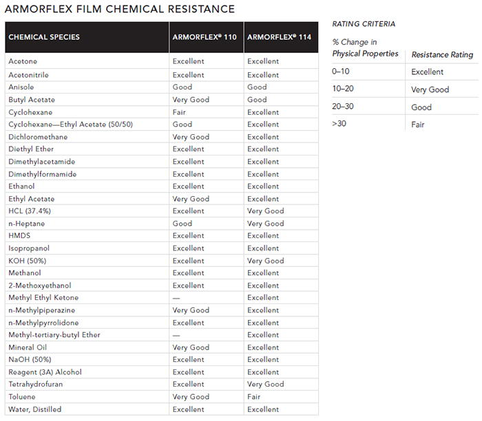
Task: Select the HCL (37.4%) chemical entry
Action: (30, 211)
